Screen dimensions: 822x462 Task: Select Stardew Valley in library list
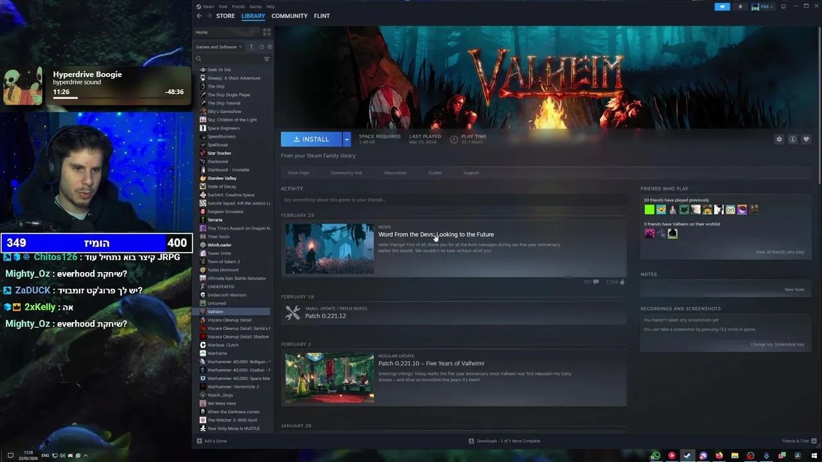(222, 178)
